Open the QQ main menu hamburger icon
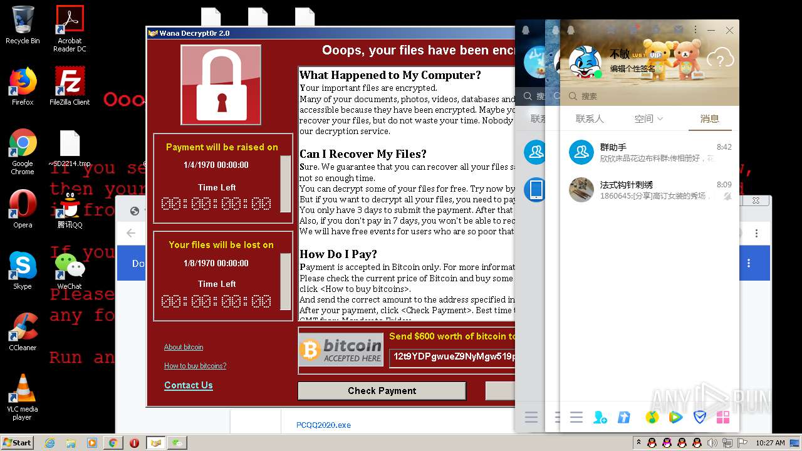 576,417
